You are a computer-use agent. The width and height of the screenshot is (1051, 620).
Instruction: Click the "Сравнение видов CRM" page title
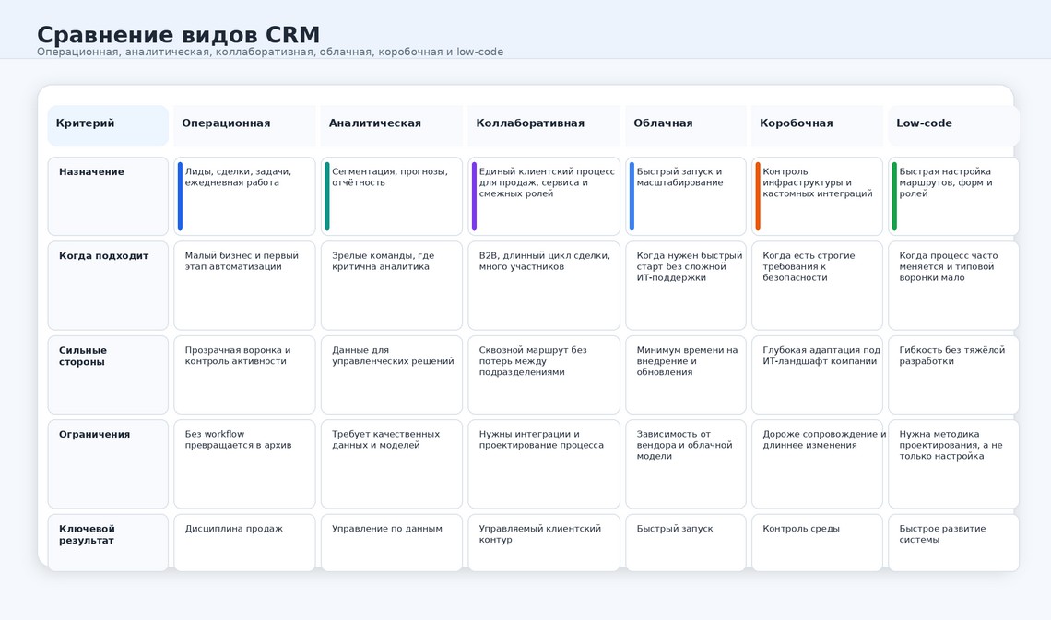(x=178, y=34)
